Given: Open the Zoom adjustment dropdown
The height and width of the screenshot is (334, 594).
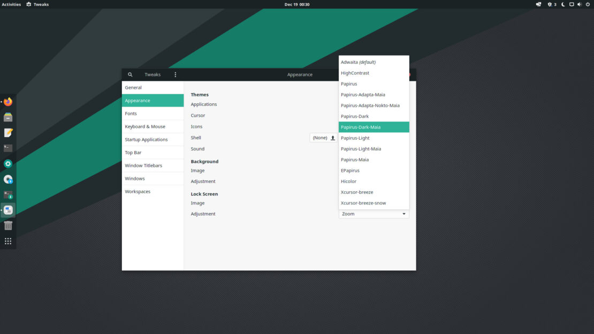Looking at the screenshot, I should (374, 214).
